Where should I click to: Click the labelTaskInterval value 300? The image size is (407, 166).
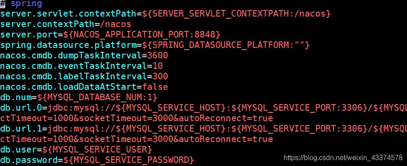[x=160, y=76]
